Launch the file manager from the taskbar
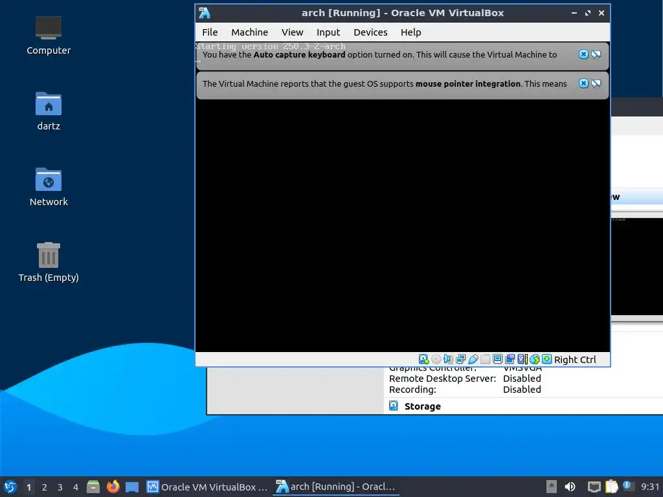 (93, 487)
